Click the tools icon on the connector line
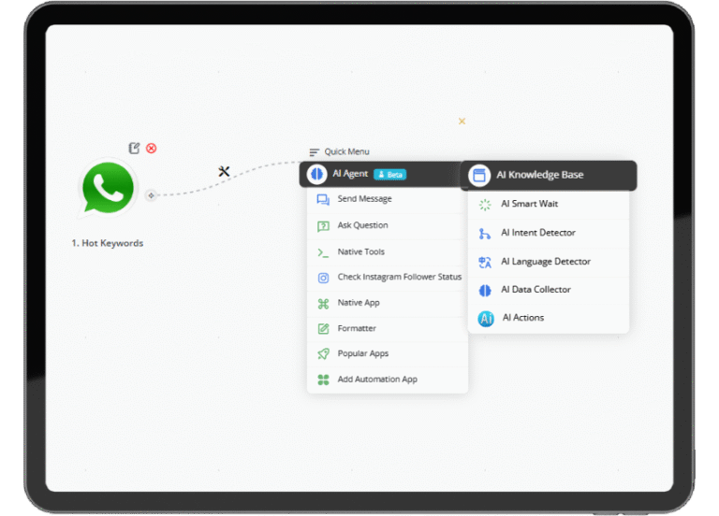This screenshot has height=516, width=719. (x=224, y=171)
